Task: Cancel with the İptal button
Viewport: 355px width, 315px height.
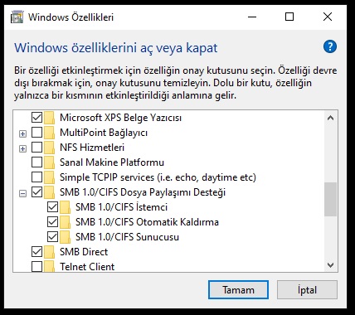Action: click(x=307, y=290)
